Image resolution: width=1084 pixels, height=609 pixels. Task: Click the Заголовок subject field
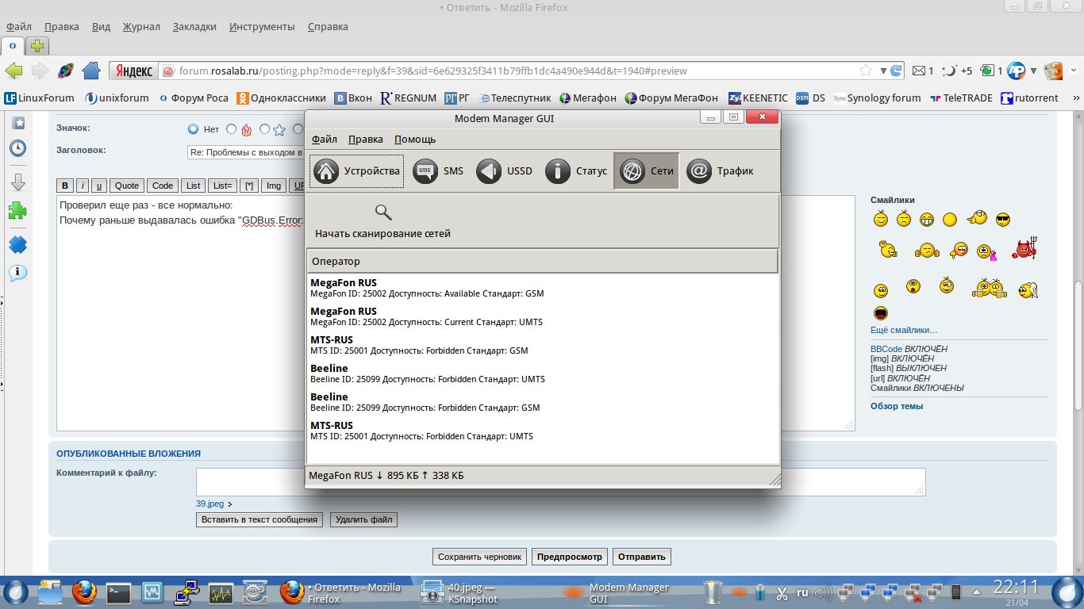(x=246, y=151)
